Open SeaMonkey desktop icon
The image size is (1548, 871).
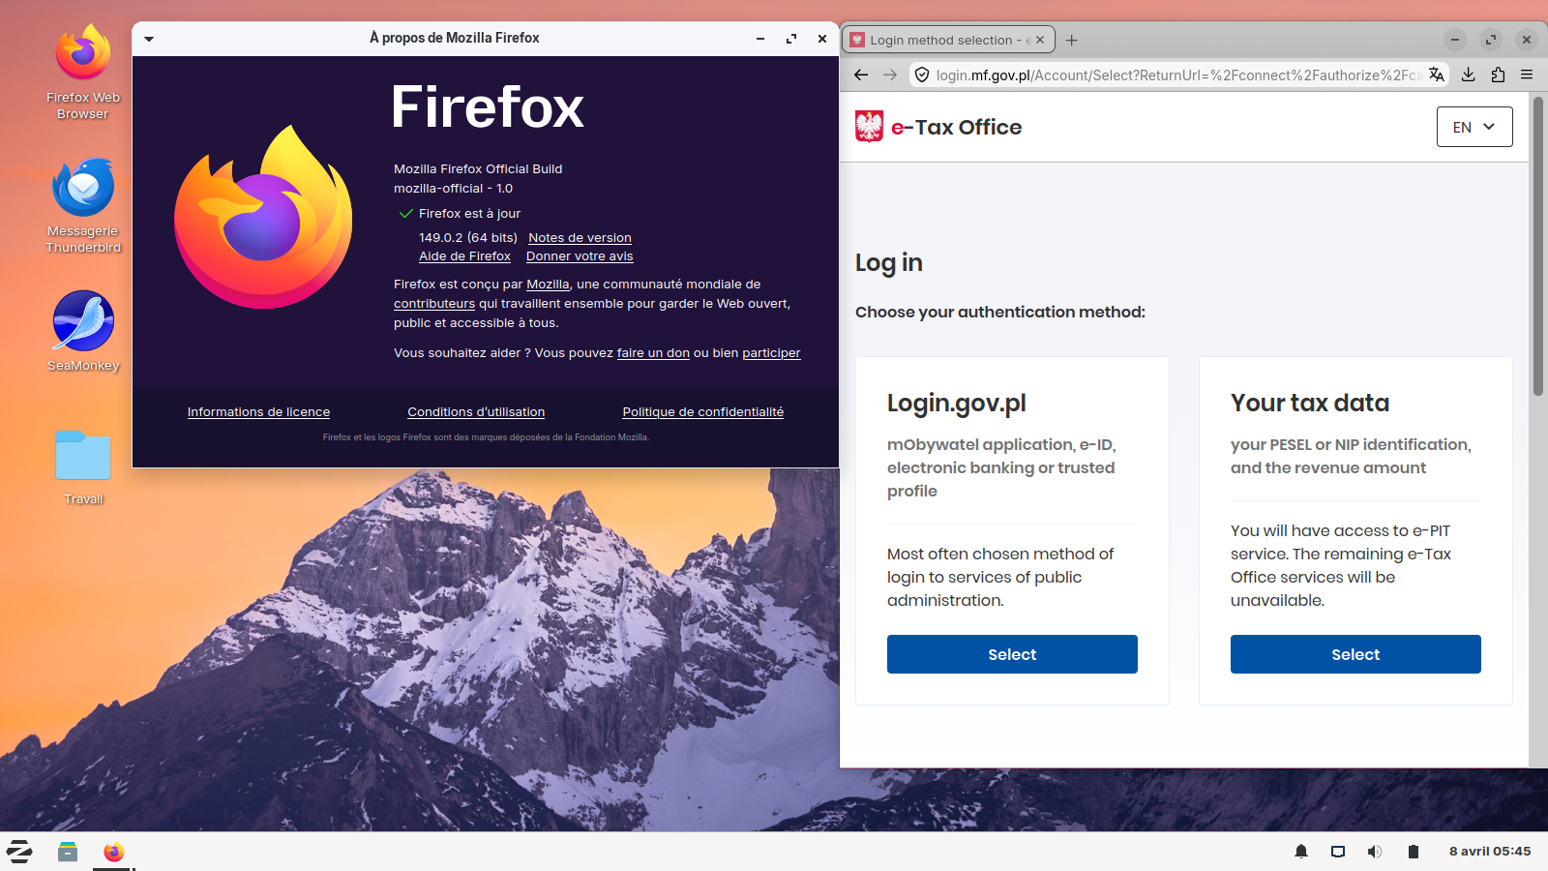pyautogui.click(x=83, y=331)
